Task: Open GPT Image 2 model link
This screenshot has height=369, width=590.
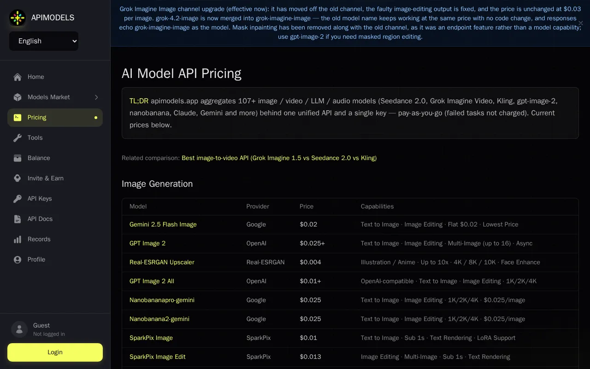Action: tap(147, 244)
